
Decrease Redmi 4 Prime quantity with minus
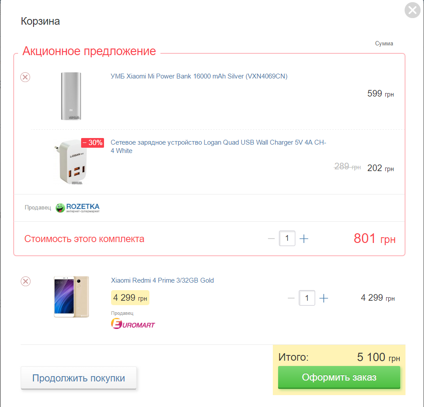[291, 298]
